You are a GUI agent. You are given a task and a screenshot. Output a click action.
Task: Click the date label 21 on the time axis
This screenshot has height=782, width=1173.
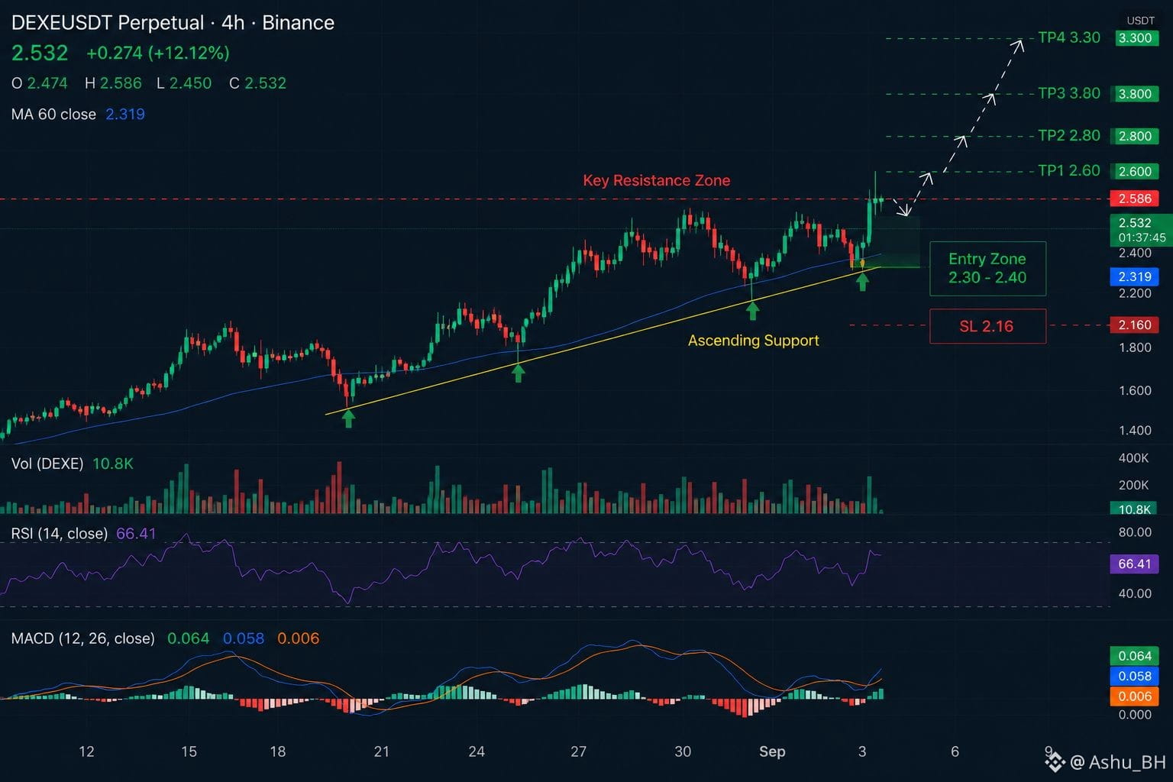382,751
